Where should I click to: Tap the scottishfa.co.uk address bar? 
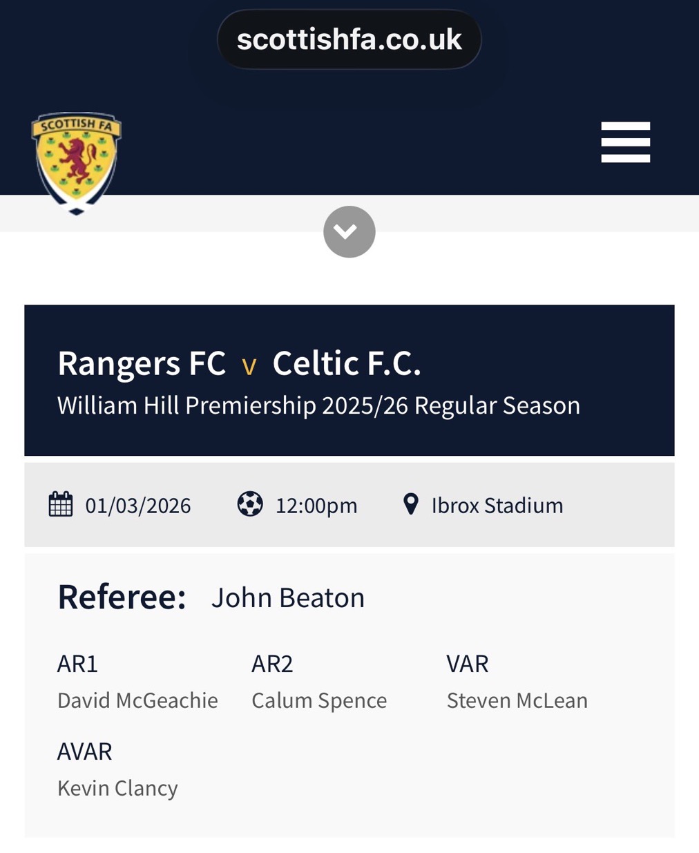[349, 39]
